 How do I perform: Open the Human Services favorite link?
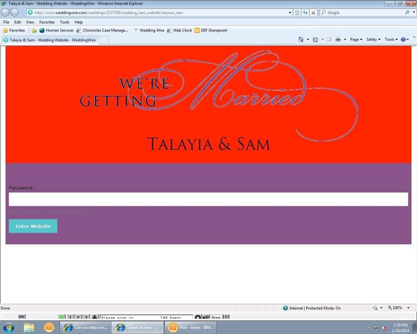(57, 30)
